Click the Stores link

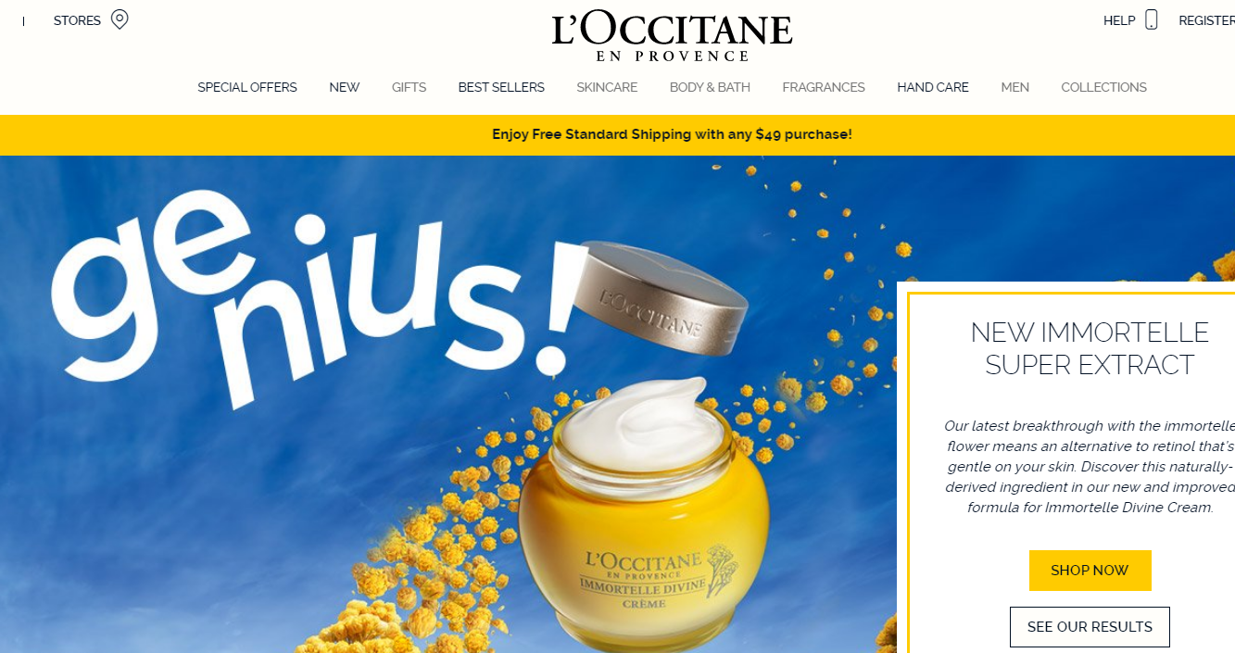point(77,20)
